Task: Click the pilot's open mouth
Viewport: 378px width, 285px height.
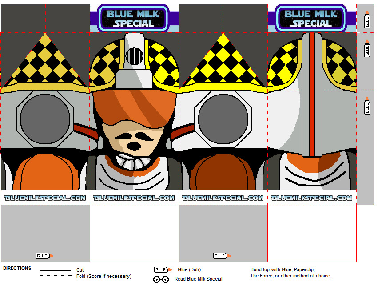Action: tap(134, 146)
